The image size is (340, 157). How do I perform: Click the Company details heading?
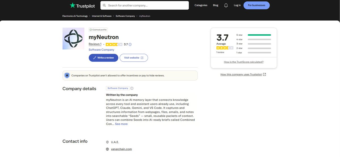[x=79, y=89]
